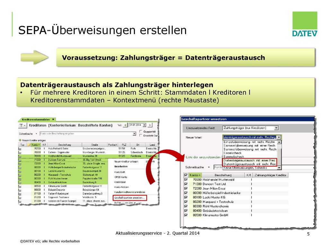Select row 80600 Beispiel-Deponie

tap(63, 190)
